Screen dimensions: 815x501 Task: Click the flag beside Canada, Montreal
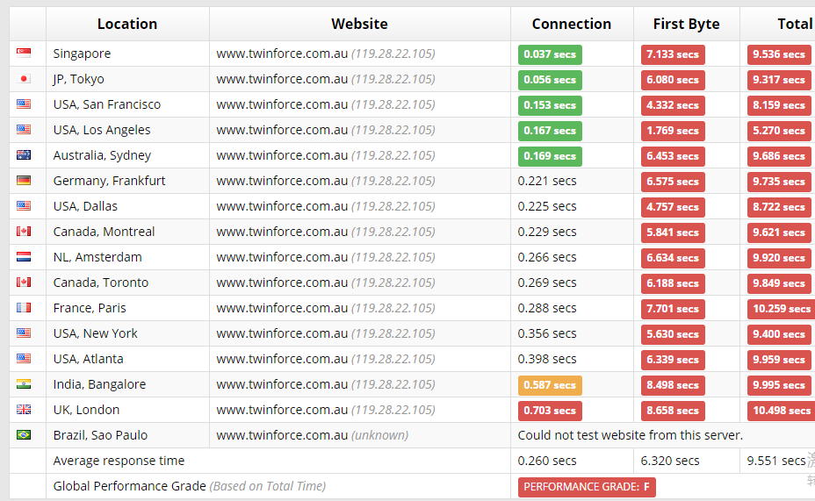tap(24, 231)
